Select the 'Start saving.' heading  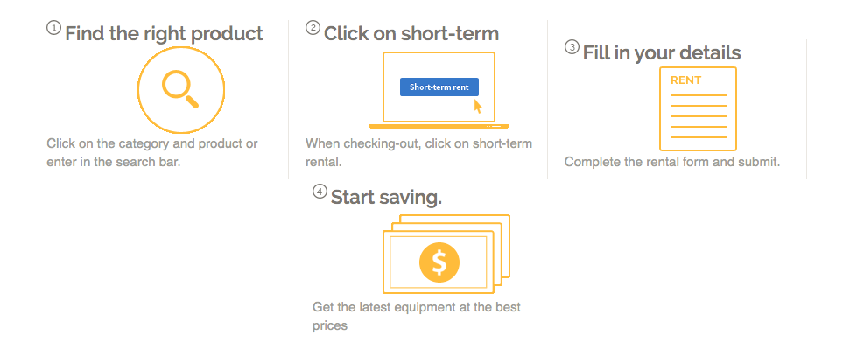(386, 197)
